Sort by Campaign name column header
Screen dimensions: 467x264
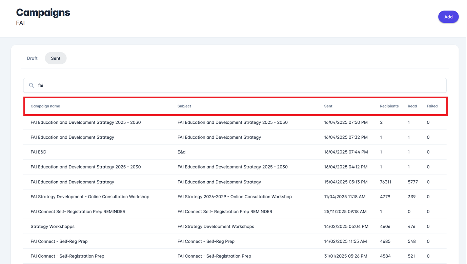(45, 106)
